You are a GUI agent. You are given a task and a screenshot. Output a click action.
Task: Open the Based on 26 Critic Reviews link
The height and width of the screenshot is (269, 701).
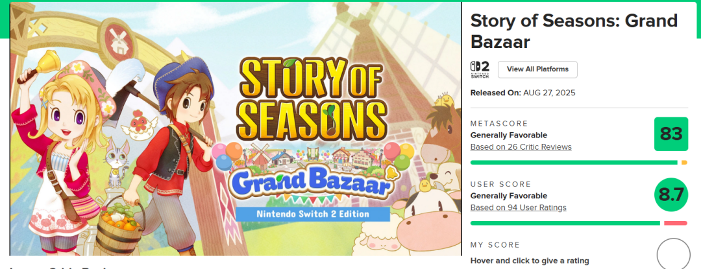click(x=521, y=146)
